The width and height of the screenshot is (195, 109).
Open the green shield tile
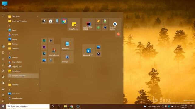98,28
